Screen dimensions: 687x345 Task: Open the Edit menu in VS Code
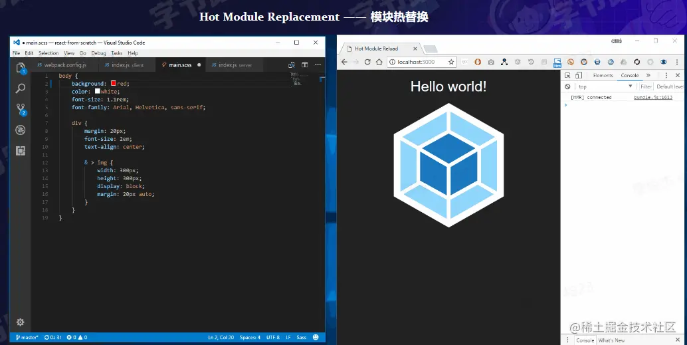(x=29, y=53)
